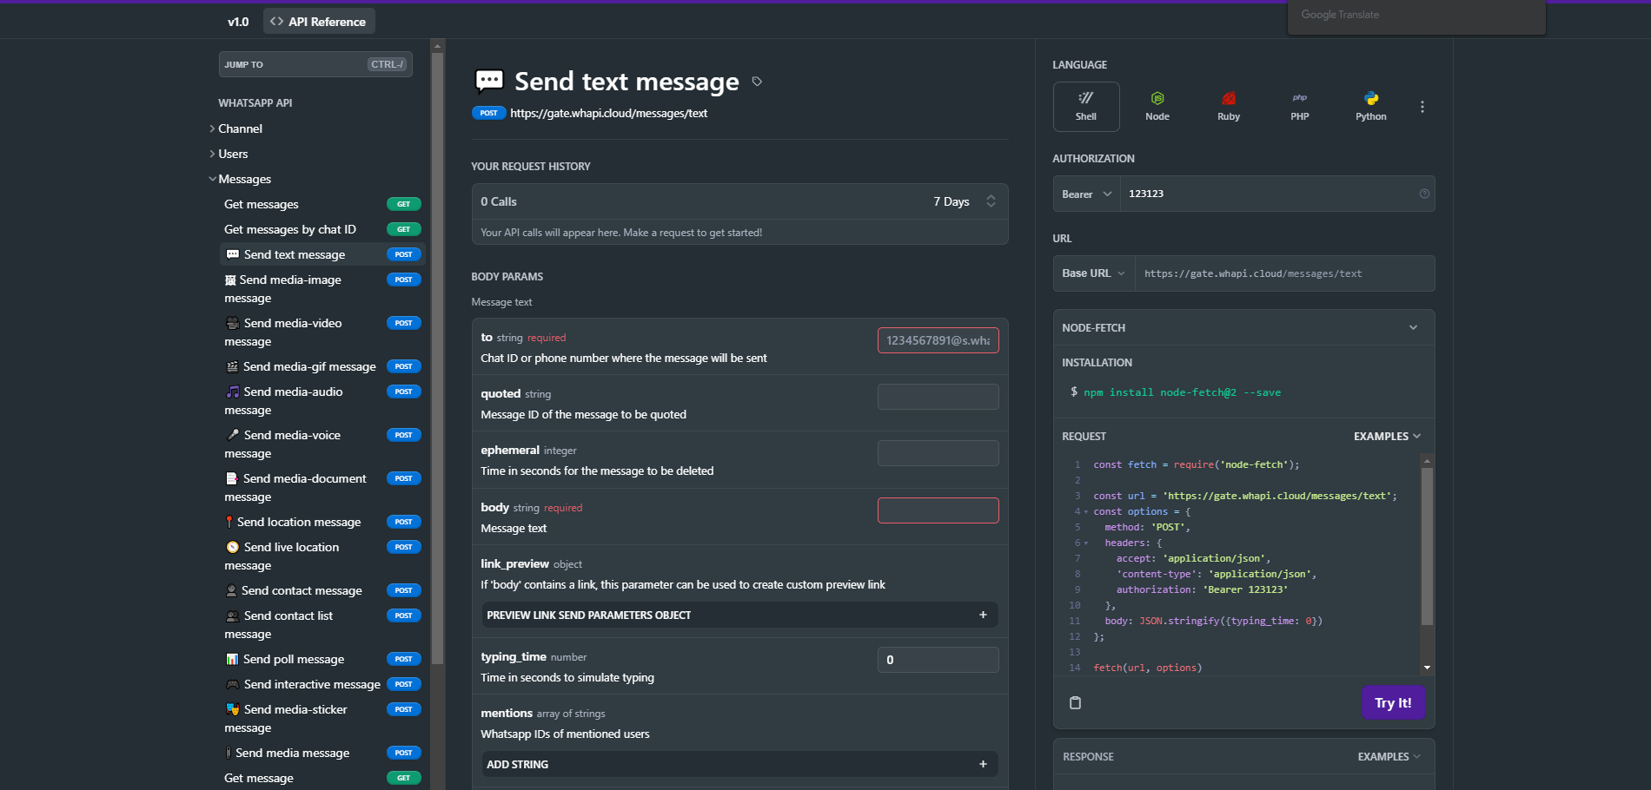Click the Send media-audio music note icon
The image size is (1651, 790).
232,392
